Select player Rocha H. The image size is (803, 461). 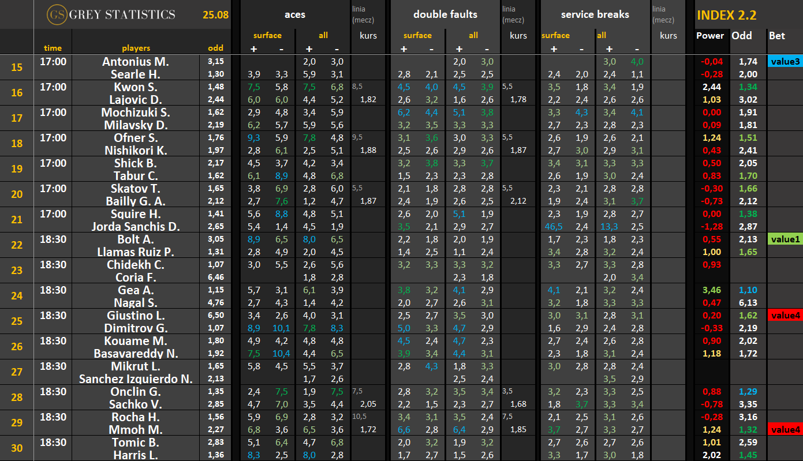[136, 417]
